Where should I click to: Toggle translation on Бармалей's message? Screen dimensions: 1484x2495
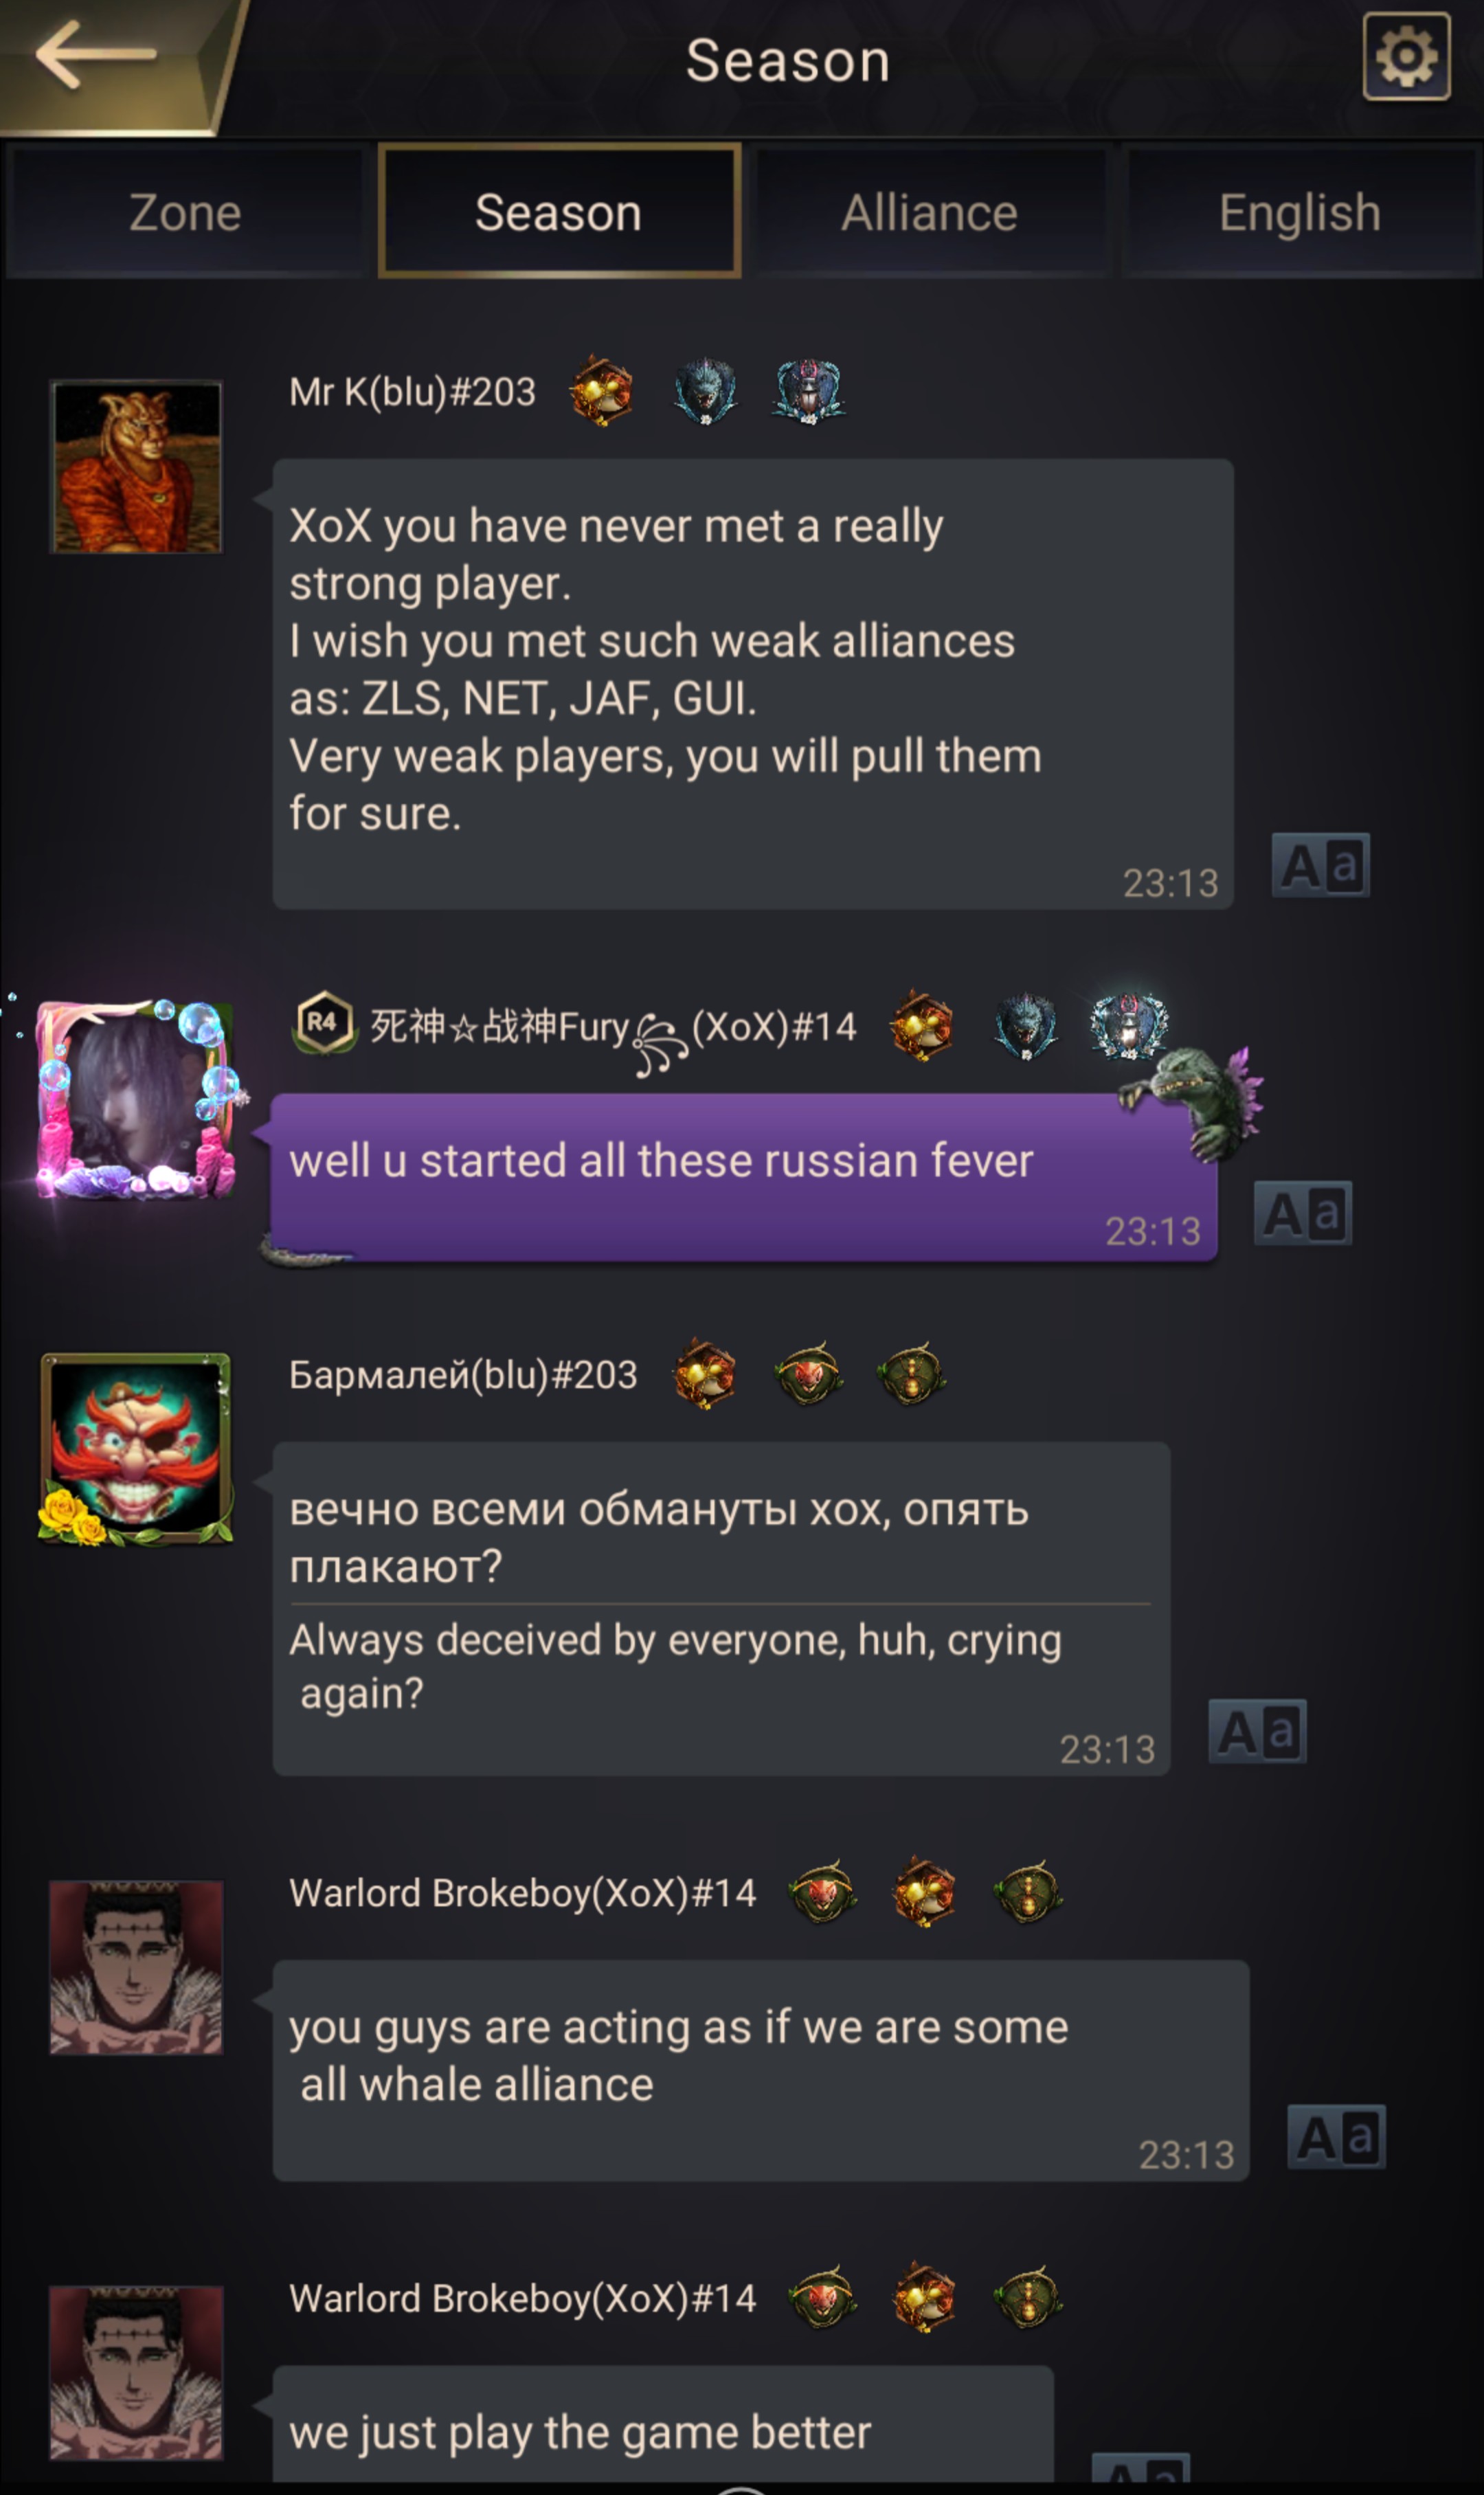1257,1731
